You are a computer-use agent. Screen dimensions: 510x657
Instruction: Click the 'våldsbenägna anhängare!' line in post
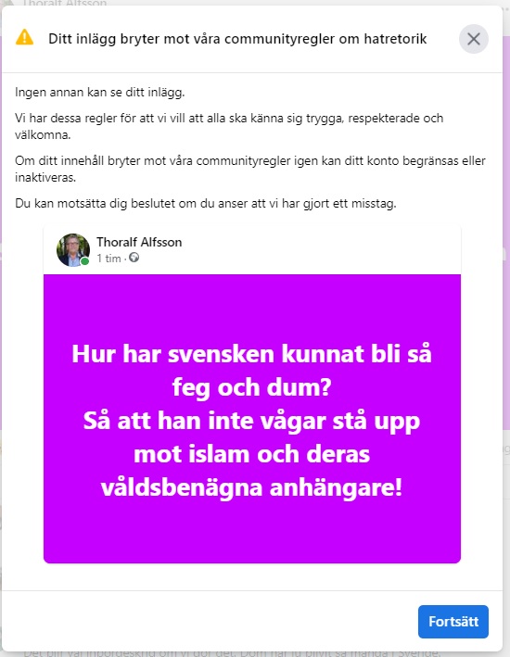point(251,487)
